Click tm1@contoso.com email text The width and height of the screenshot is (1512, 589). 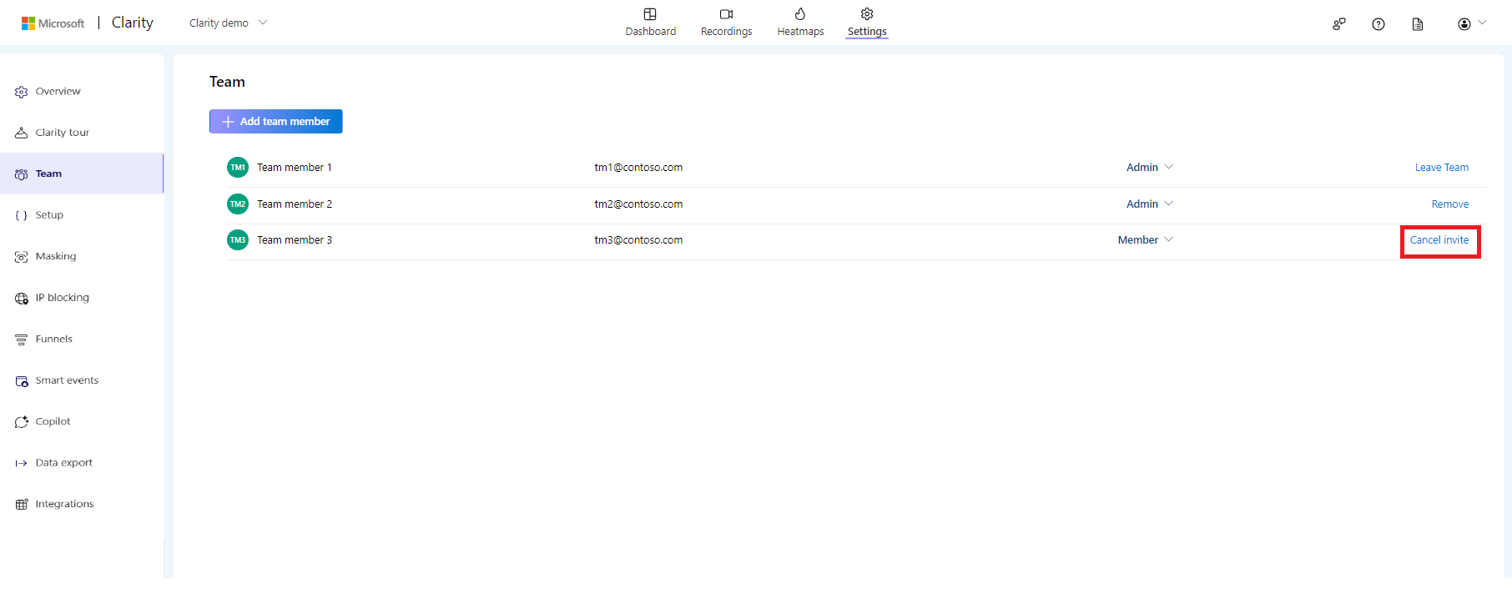pos(638,168)
